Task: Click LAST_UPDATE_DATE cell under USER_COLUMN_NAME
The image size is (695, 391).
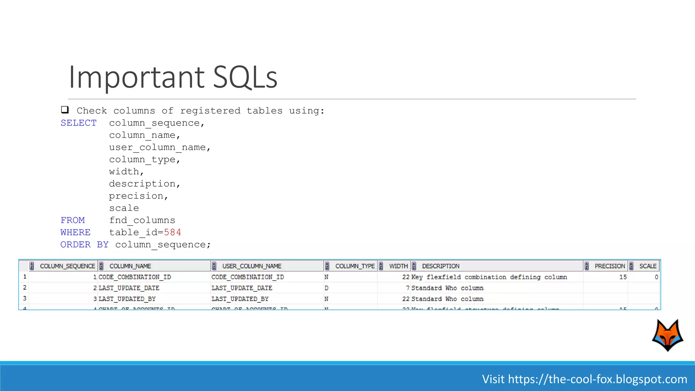Action: coord(242,288)
